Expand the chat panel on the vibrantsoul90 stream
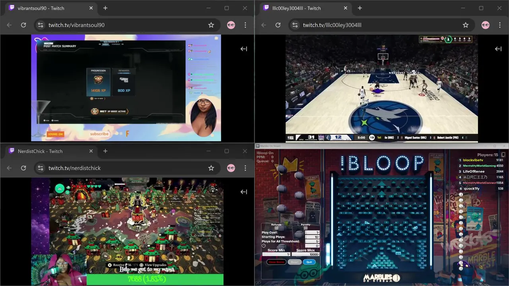 [244, 49]
